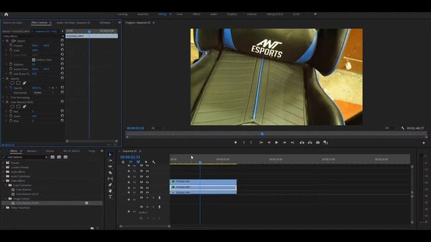Collapse Color Correction subfolder
Image resolution: width=431 pixels, height=242 pixels.
[6, 186]
